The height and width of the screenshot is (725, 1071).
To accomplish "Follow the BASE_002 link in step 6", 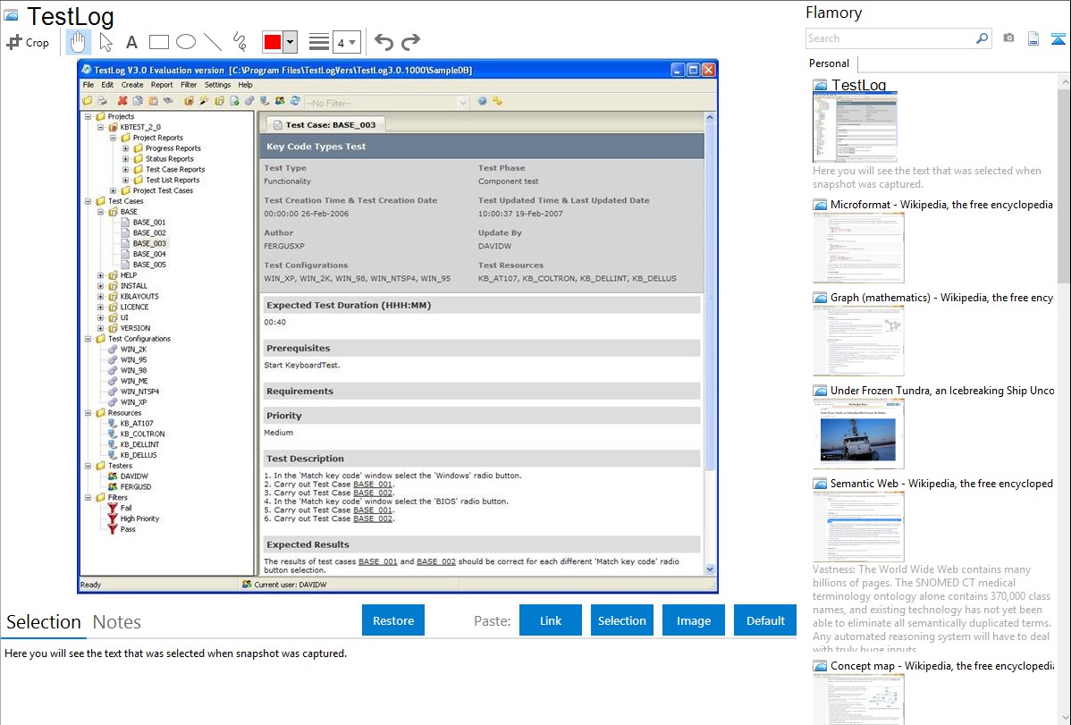I will click(x=373, y=518).
